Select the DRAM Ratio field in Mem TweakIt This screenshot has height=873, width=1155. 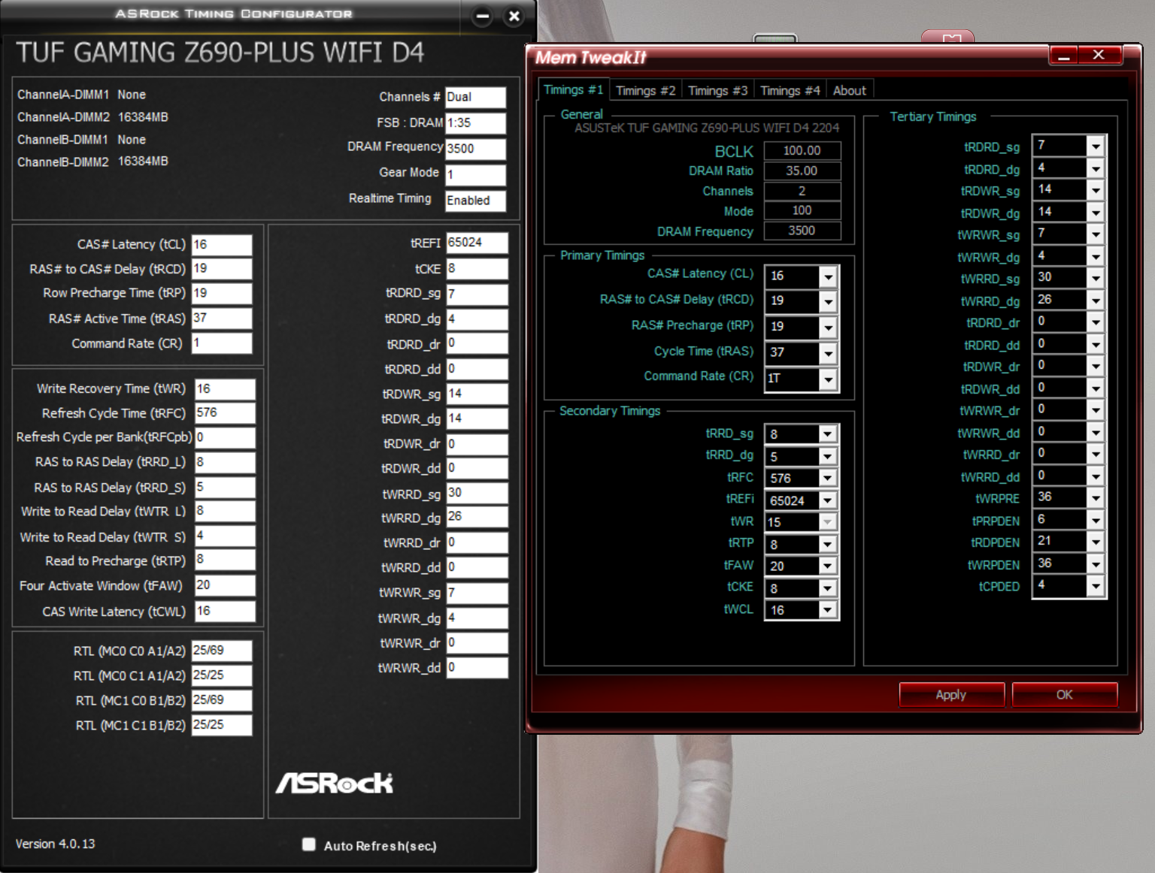[802, 171]
